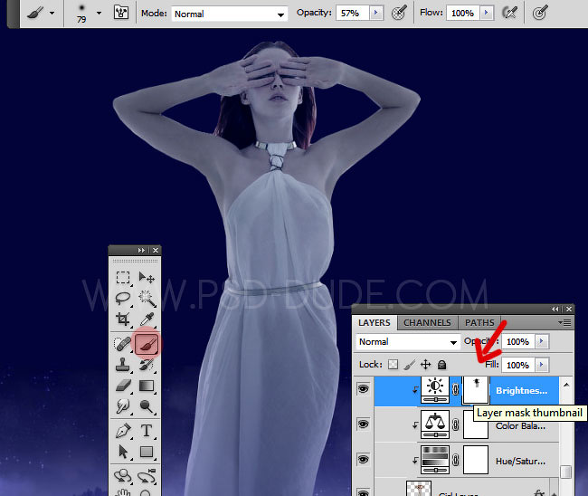The width and height of the screenshot is (588, 496).
Task: Unlink mask from Brightness layer
Action: point(456,390)
